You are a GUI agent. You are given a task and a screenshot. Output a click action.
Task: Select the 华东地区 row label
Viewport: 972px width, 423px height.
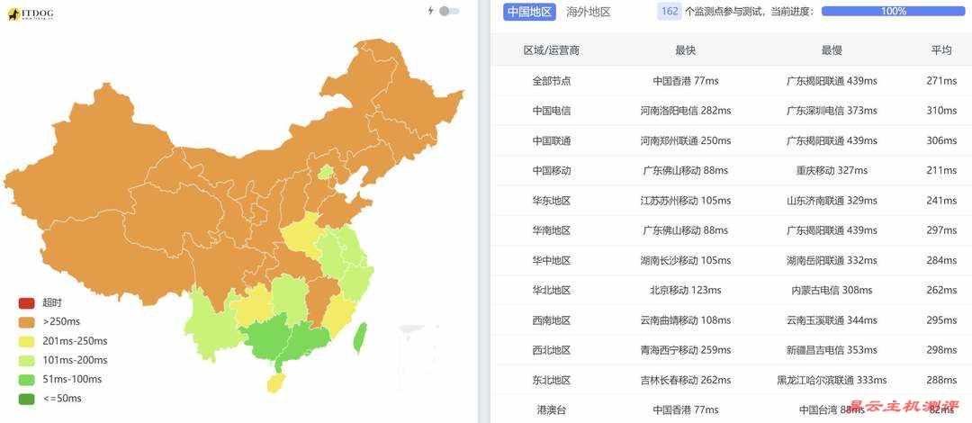click(x=552, y=201)
